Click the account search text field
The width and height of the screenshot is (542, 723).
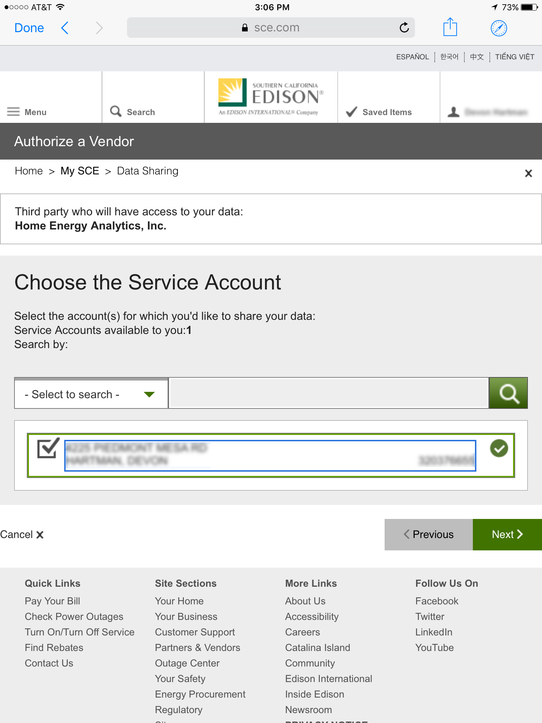coord(329,393)
